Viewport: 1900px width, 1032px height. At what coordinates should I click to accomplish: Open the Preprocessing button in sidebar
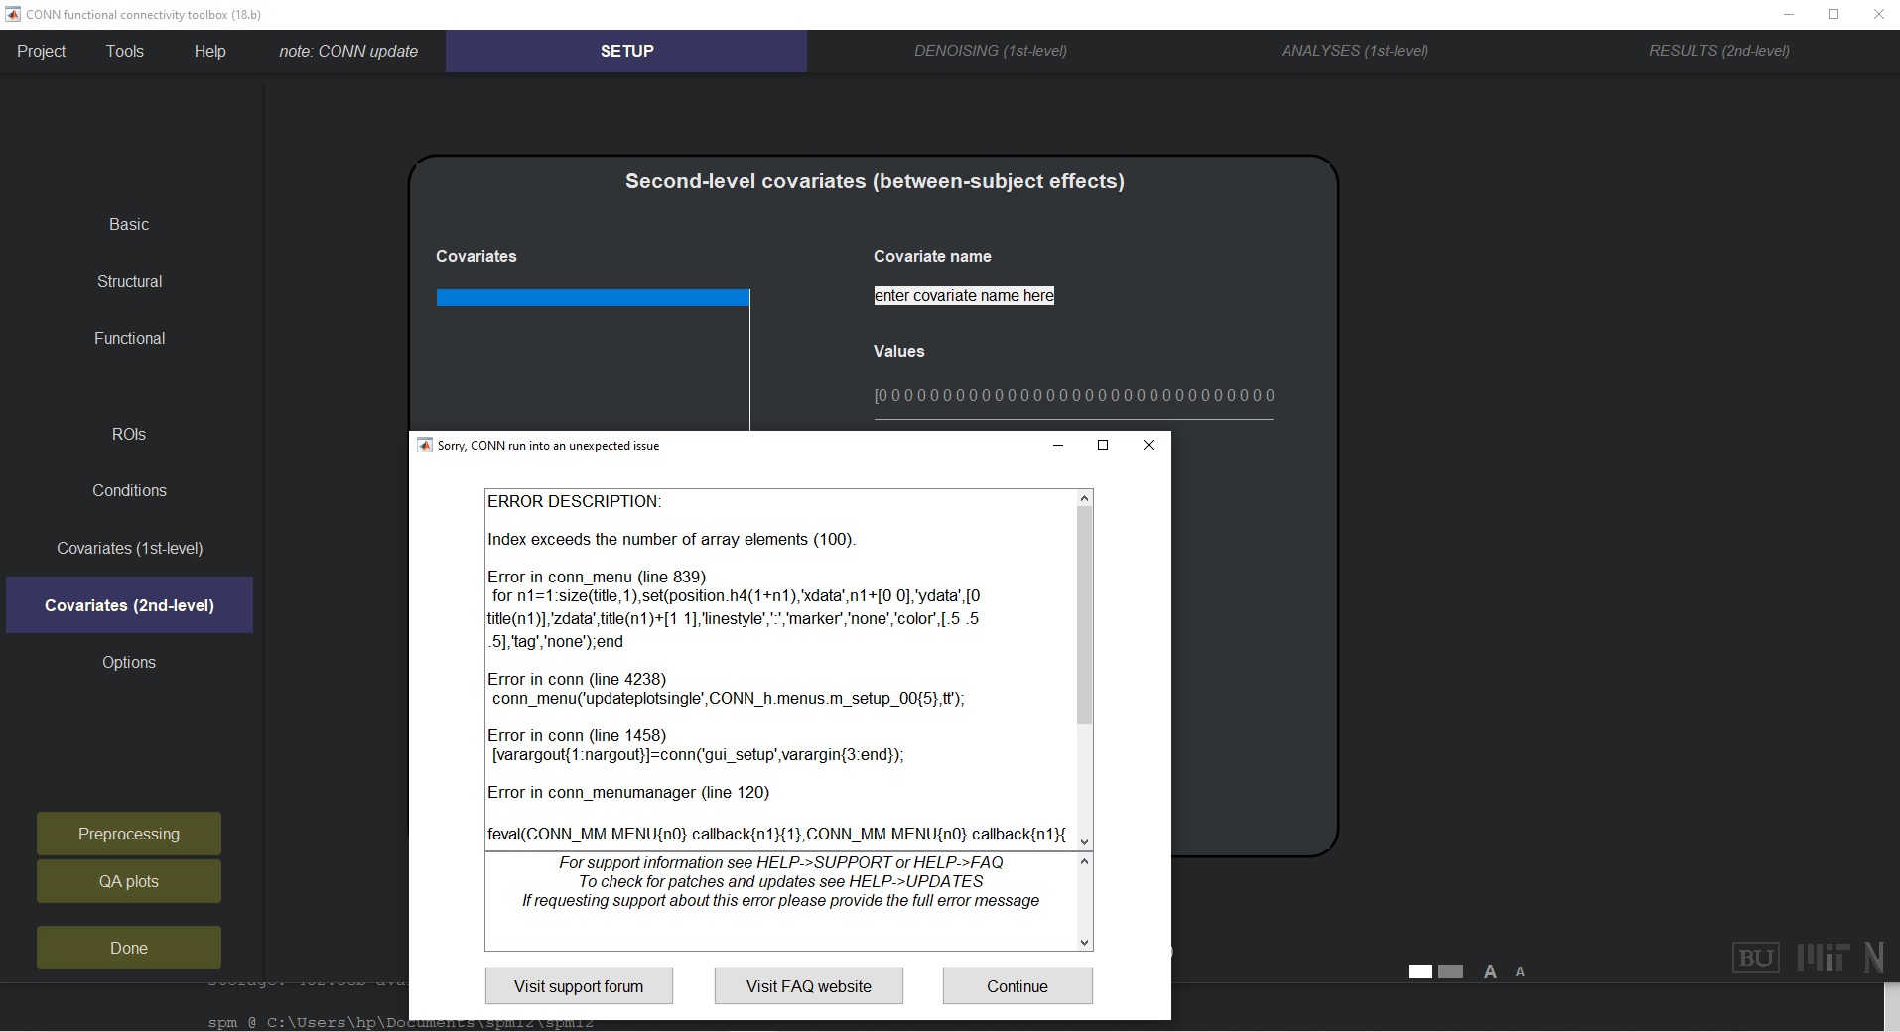[x=129, y=834]
